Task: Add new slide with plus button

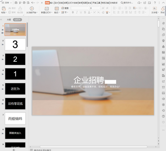Action: click(14, 150)
